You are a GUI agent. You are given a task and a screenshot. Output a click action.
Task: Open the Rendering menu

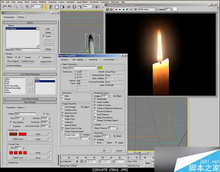94,2
